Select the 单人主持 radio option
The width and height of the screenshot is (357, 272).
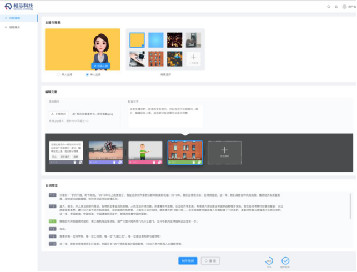point(93,74)
